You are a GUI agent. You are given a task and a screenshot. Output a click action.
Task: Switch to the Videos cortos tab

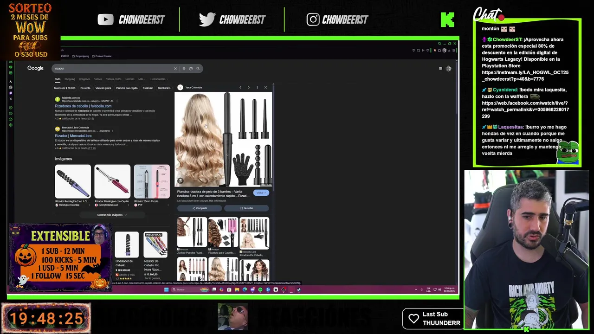tap(114, 79)
